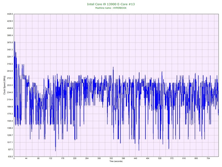Click the 396 tick on time axis
This screenshot has width=222, height=167.
tap(123, 158)
